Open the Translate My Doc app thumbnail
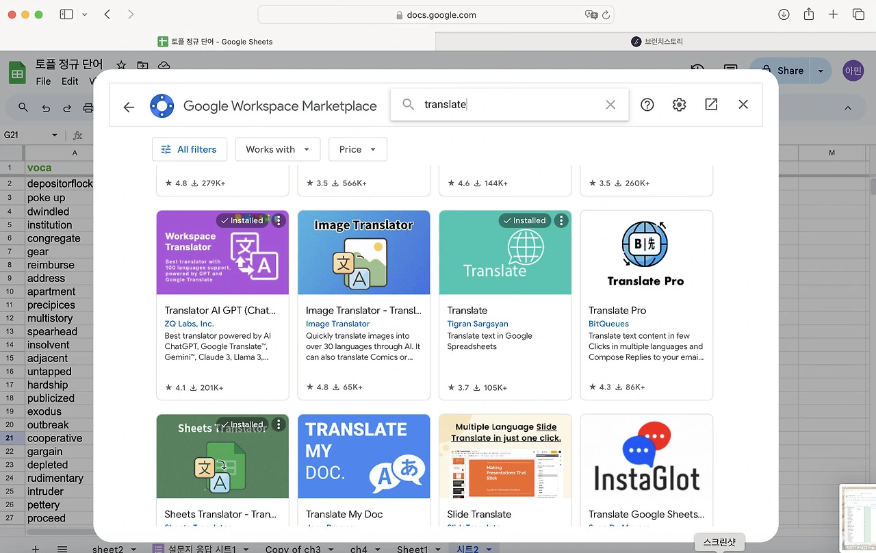The width and height of the screenshot is (876, 553). pos(364,456)
